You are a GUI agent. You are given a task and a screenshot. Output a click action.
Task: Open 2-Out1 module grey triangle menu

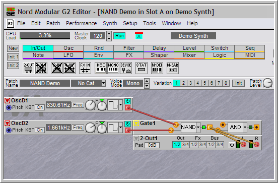[136, 139]
